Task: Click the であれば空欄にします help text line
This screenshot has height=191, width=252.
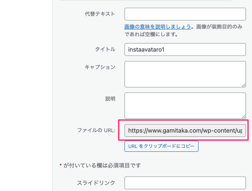Action: [x=151, y=34]
